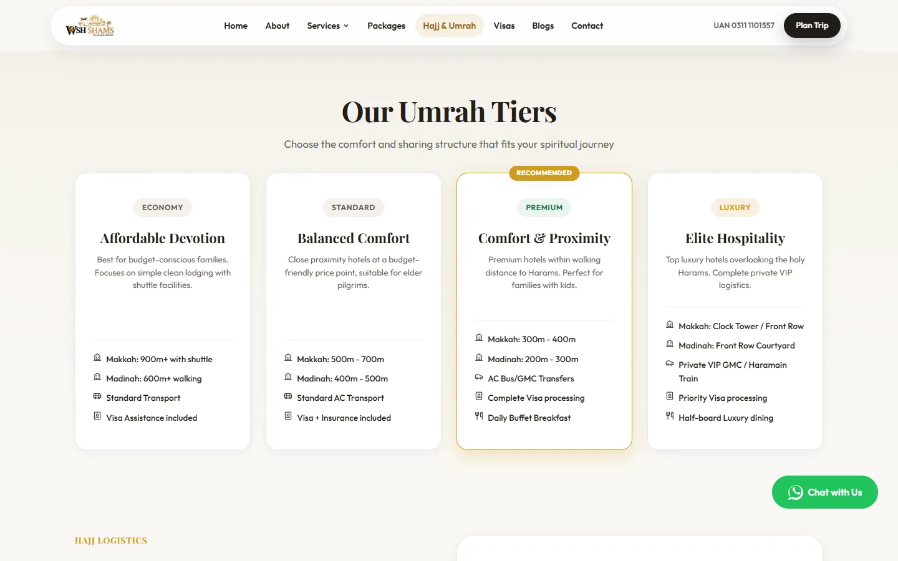Click the RECOMMENDED ribbon label

pyautogui.click(x=544, y=173)
